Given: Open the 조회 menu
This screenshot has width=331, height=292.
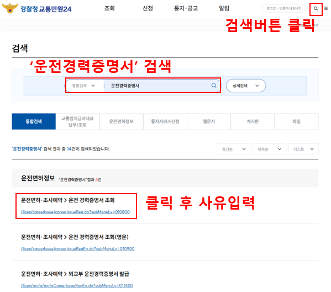Looking at the screenshot, I should point(109,8).
